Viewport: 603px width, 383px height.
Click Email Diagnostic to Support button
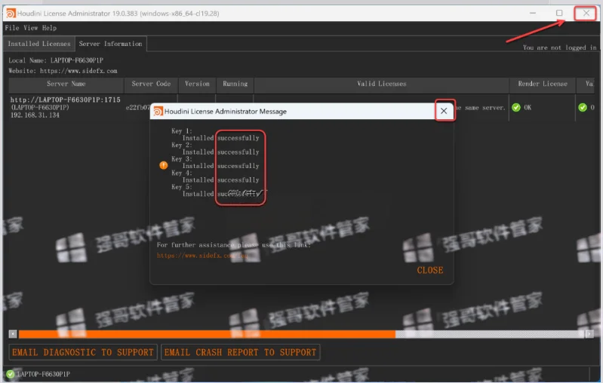pos(83,352)
